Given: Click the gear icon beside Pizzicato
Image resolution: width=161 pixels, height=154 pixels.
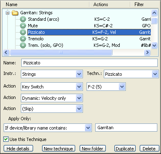Looking at the screenshot, I should [x=23, y=32].
